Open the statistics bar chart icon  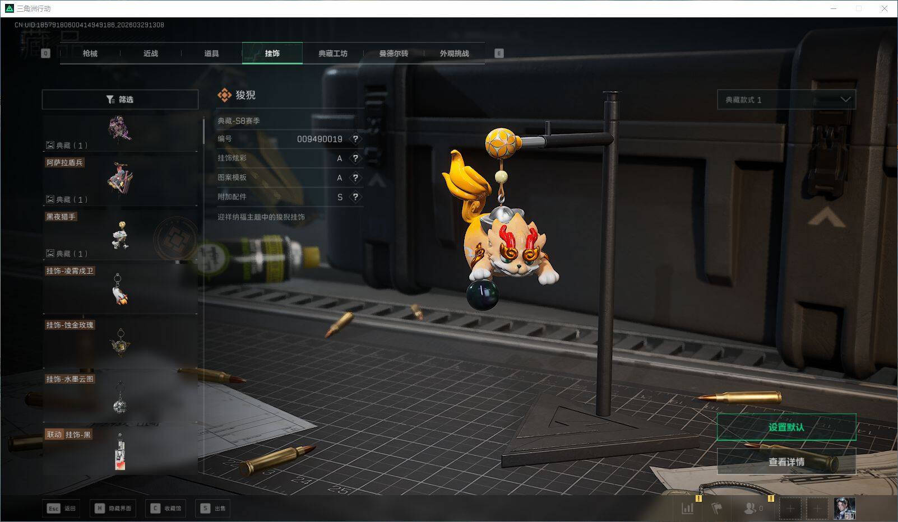pyautogui.click(x=687, y=509)
